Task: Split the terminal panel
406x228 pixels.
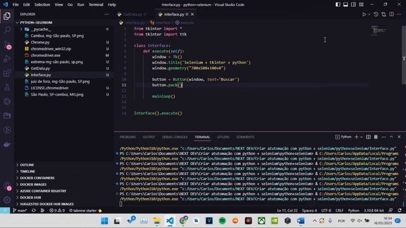Action: click(368, 137)
